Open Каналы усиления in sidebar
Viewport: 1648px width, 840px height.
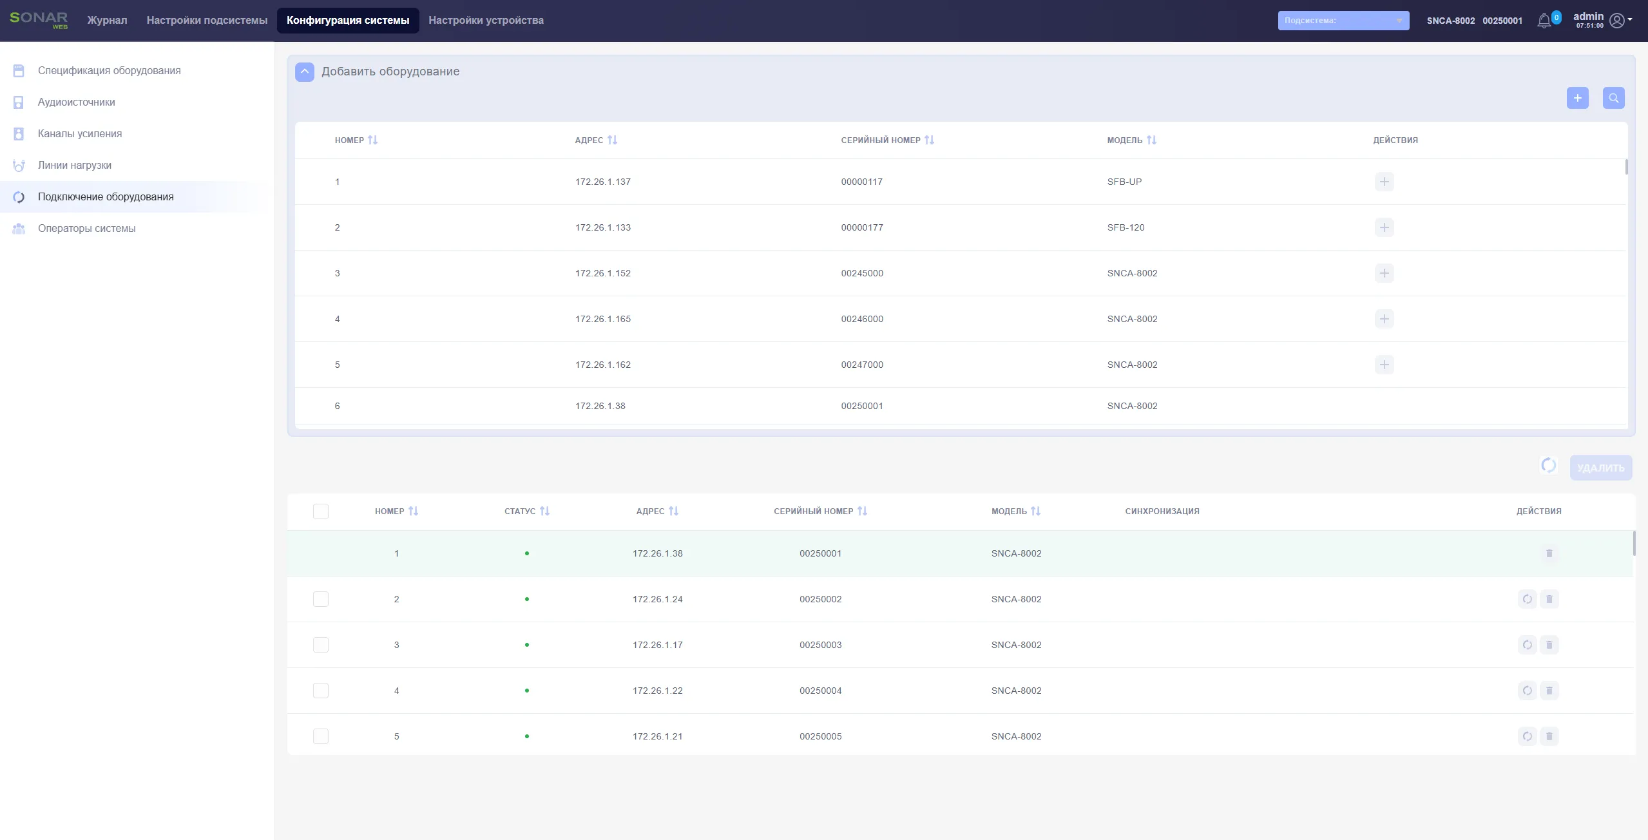point(137,133)
